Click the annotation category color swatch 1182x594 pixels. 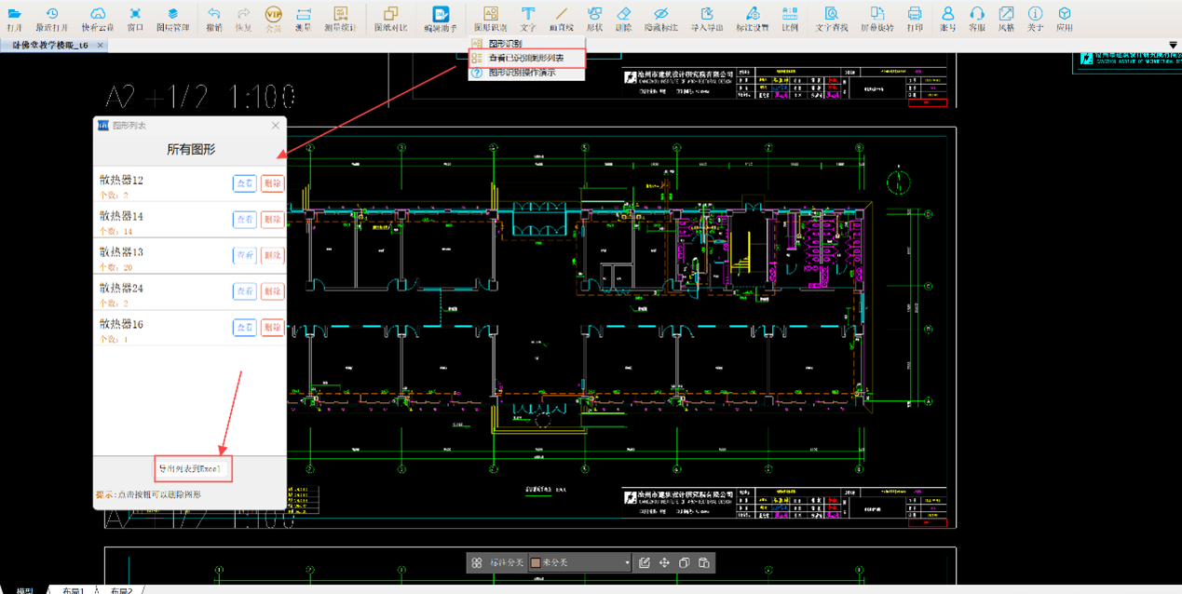[535, 562]
